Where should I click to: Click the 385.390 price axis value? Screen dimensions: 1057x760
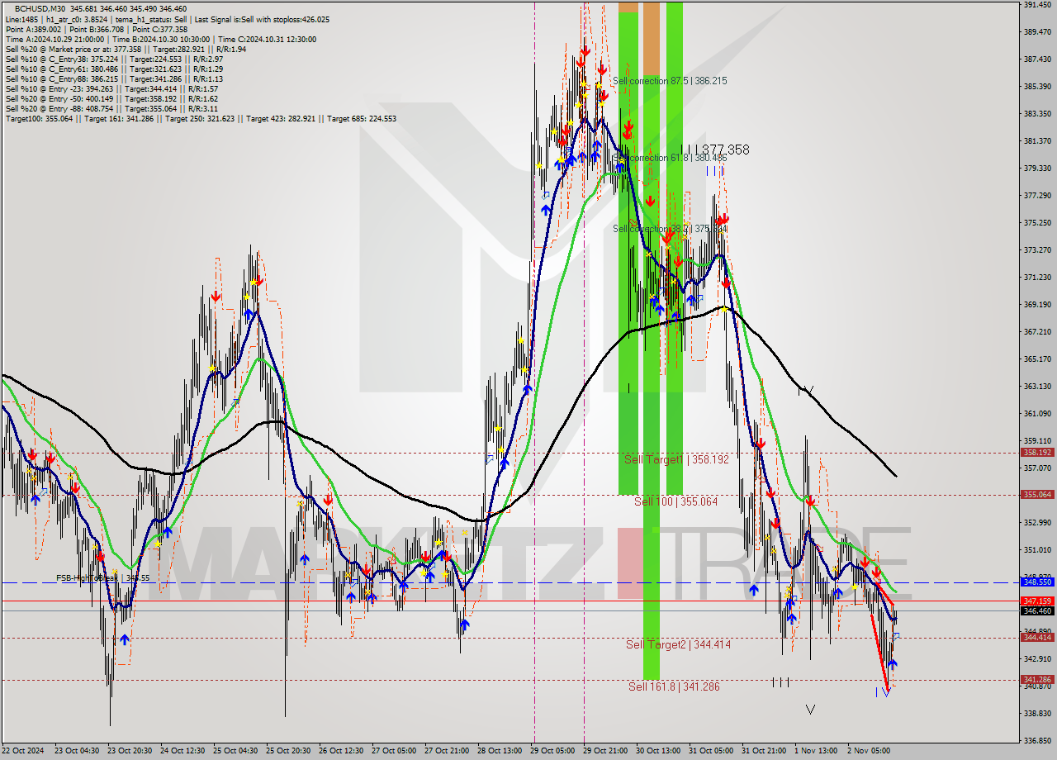(1036, 87)
